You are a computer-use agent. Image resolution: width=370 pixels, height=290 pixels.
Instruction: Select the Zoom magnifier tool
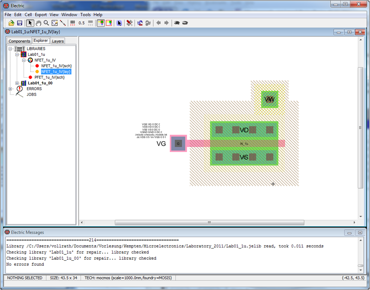tap(46, 23)
